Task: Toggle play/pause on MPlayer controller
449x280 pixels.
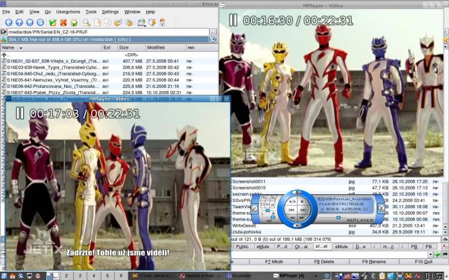Action: [x=292, y=202]
